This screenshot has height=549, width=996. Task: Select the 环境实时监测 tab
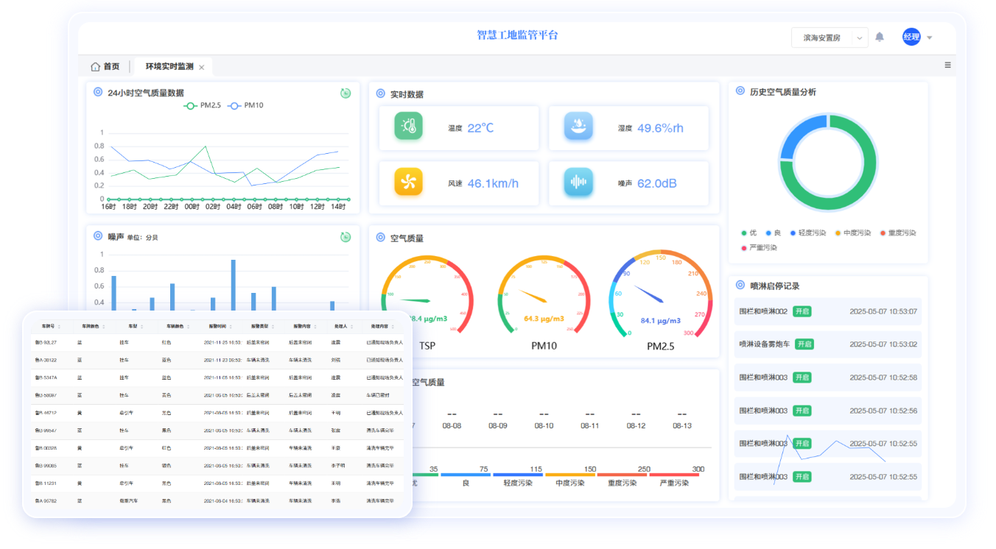click(x=169, y=66)
